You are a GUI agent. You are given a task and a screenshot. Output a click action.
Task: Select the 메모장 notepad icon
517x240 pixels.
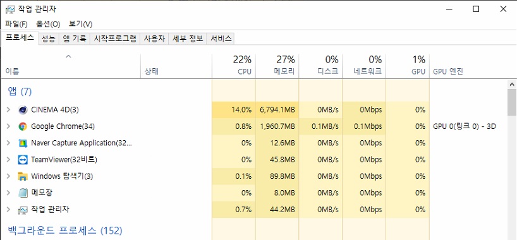(x=23, y=193)
